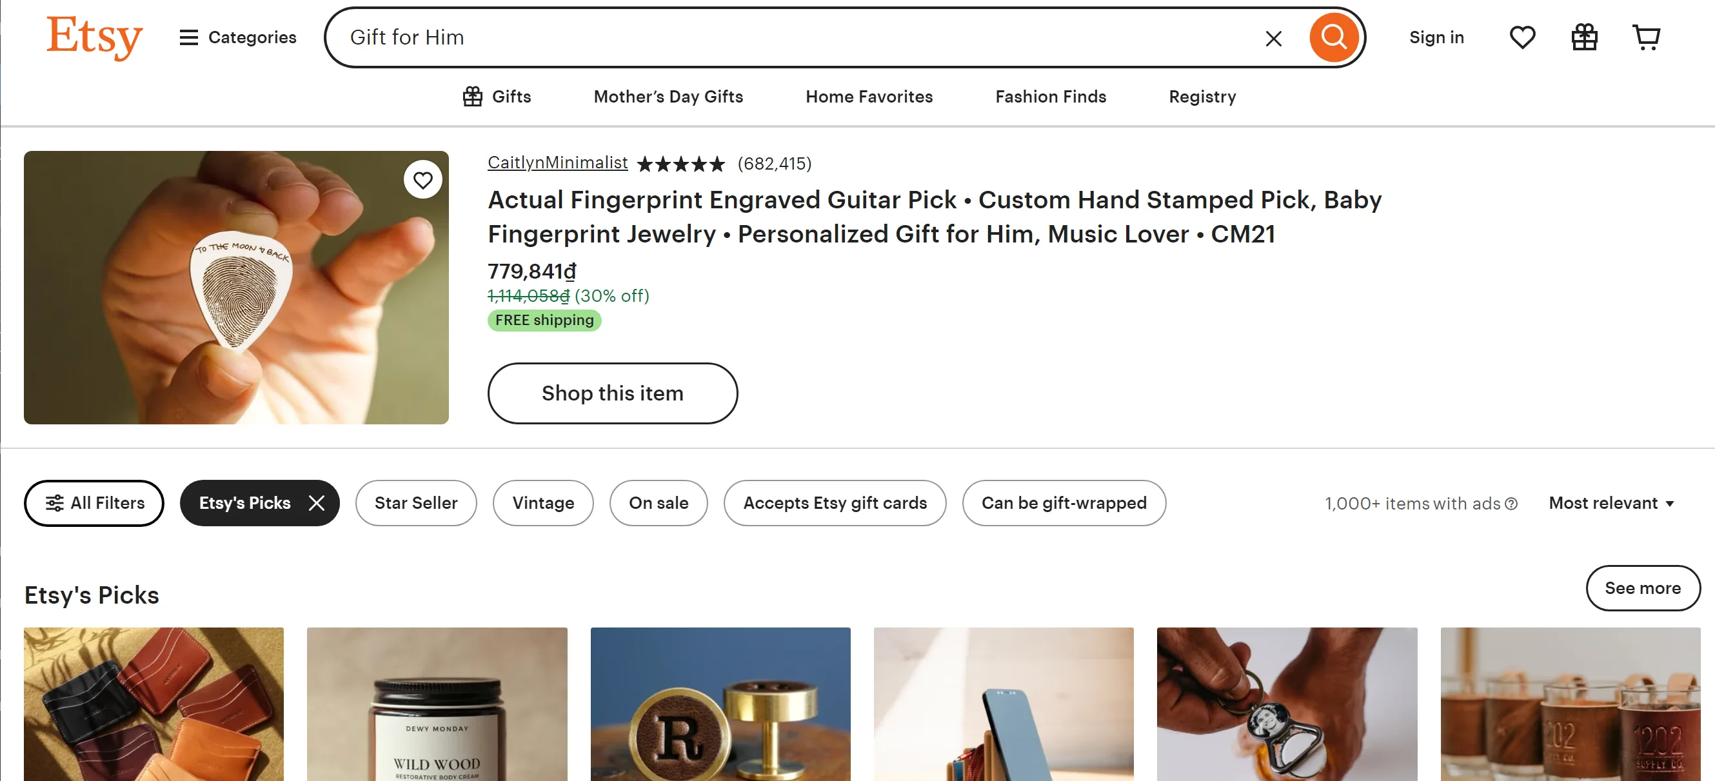Expand the Most relevant sort dropdown
The image size is (1715, 781).
1611,503
